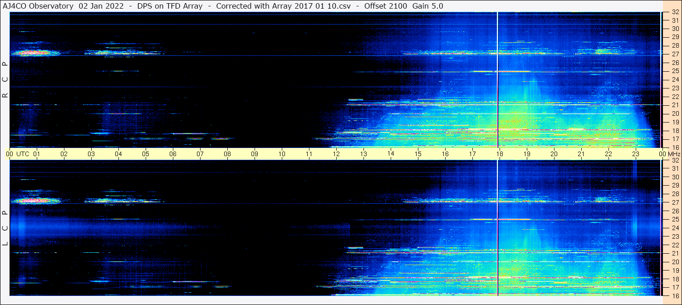Click the '00 UTC' label on time axis

click(18, 154)
